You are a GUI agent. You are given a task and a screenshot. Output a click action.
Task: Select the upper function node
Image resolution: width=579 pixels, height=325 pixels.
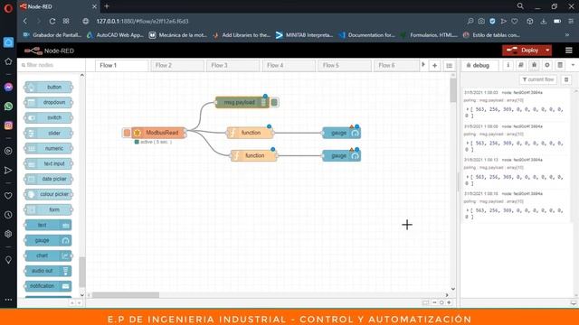pyautogui.click(x=251, y=133)
